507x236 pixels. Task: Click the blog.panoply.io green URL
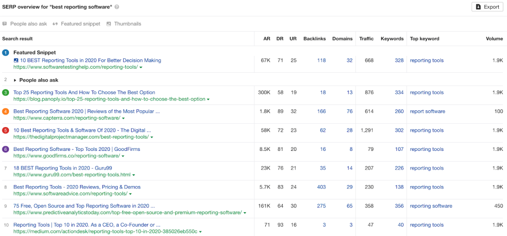click(x=109, y=99)
